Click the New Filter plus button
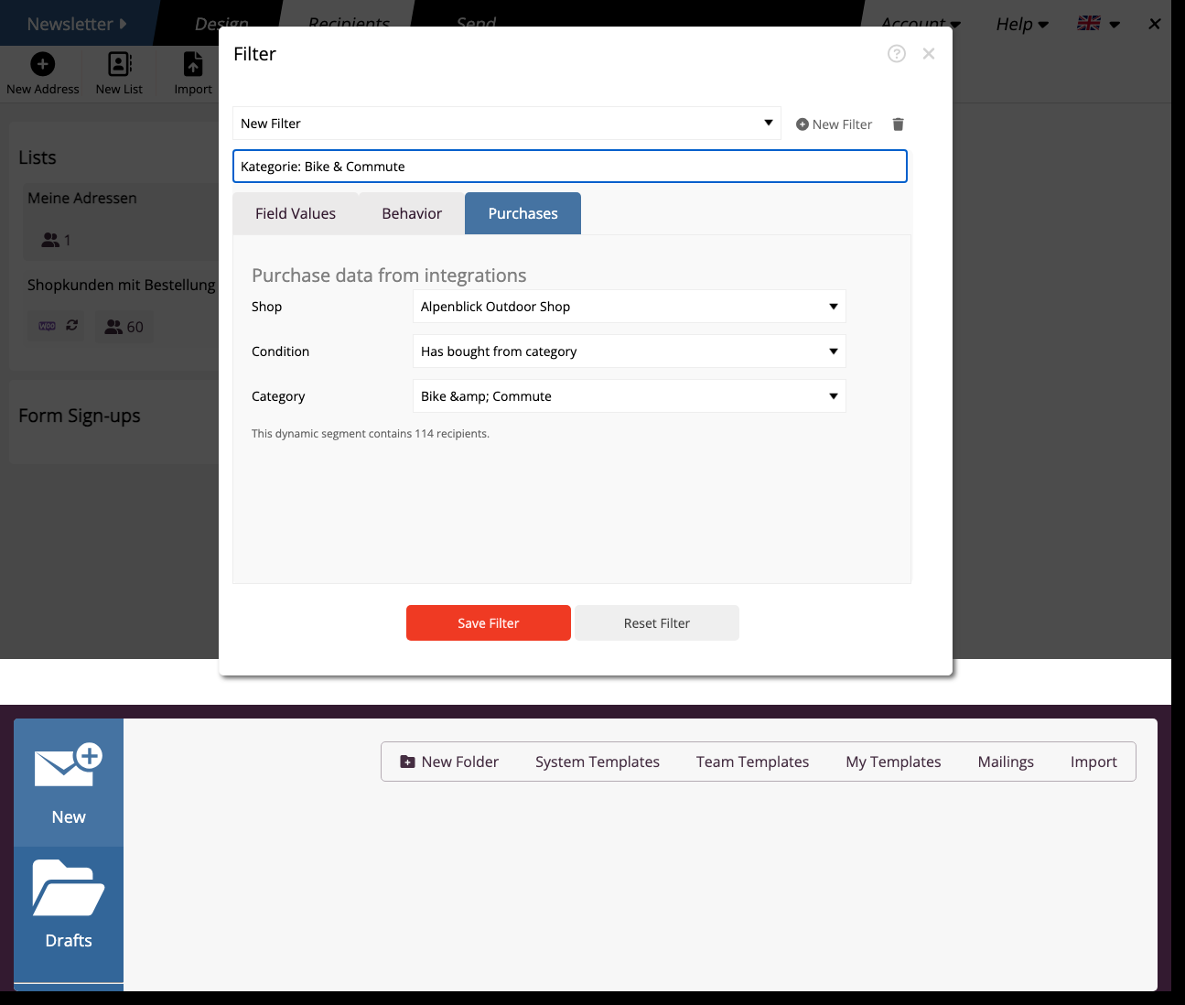1185x1005 pixels. click(x=834, y=124)
